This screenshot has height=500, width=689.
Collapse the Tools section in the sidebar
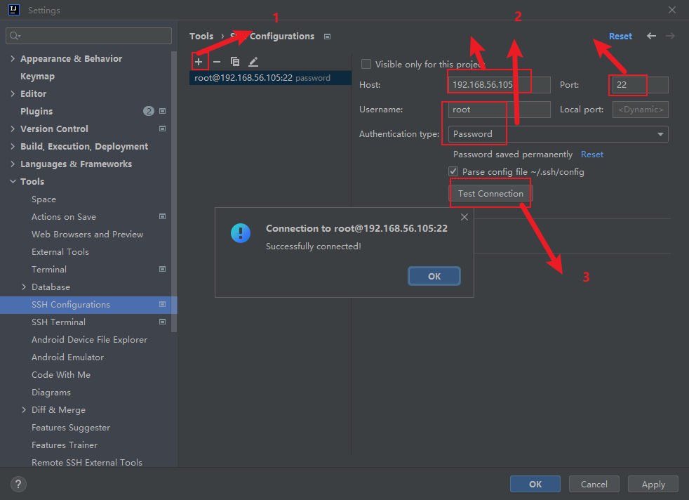(14, 181)
